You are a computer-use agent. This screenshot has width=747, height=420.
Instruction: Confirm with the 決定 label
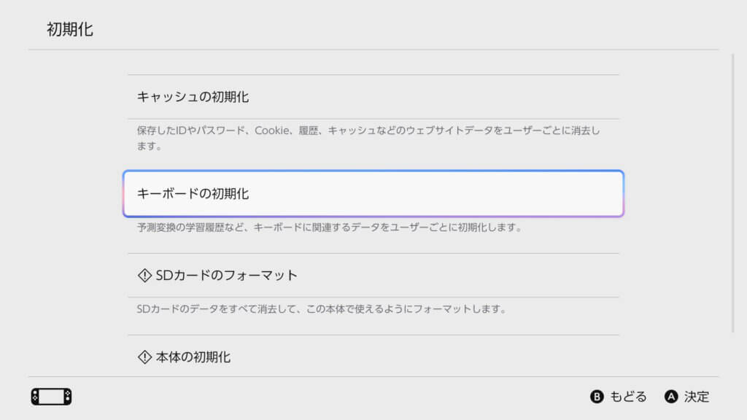point(696,397)
